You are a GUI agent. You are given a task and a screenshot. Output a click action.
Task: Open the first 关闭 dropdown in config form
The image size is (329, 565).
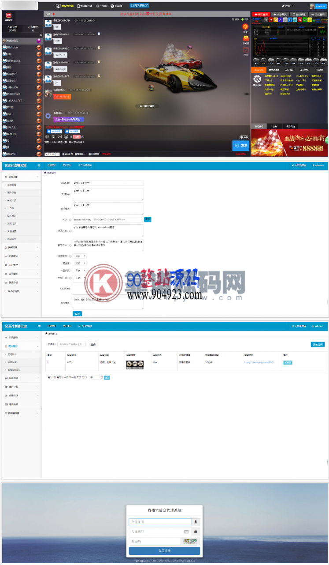point(79,256)
